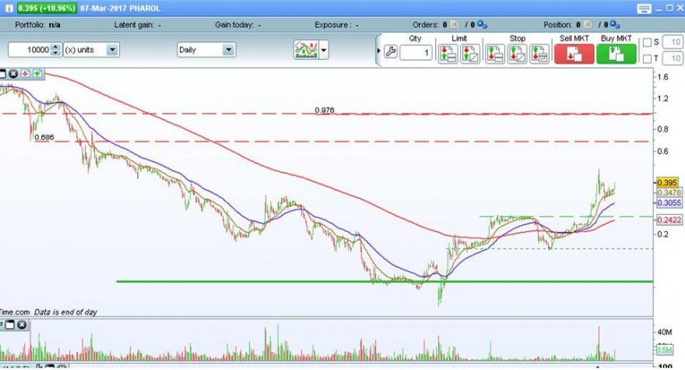Screen dimensions: 685x370
Task: Place a stop order with the first Stop icon
Action: coord(495,54)
